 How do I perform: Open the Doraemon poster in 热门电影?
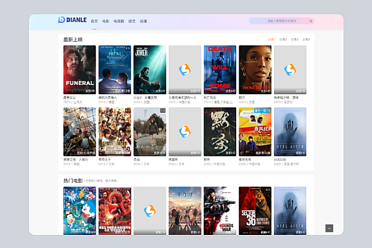pos(80,211)
